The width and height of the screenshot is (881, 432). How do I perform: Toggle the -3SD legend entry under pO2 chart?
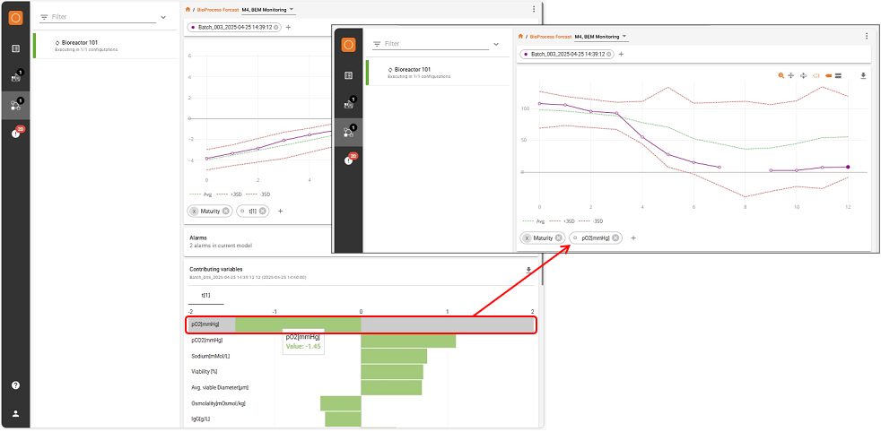(592, 220)
